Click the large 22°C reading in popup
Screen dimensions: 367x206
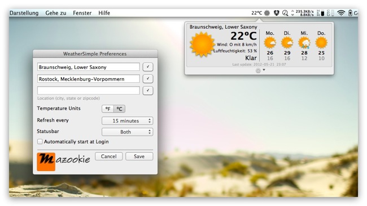pos(243,35)
